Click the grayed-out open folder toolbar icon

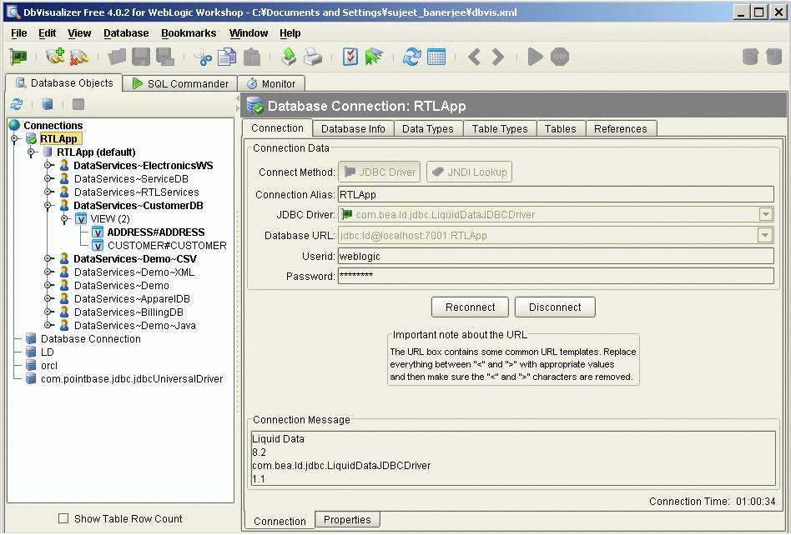coord(117,57)
